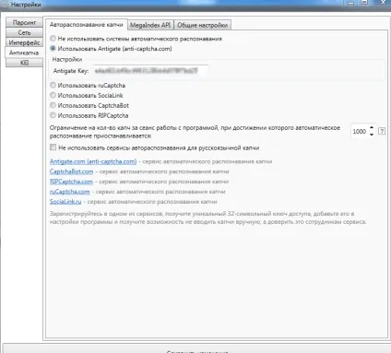Open the Парсинг settings section
This screenshot has height=353, width=391.
tap(24, 22)
